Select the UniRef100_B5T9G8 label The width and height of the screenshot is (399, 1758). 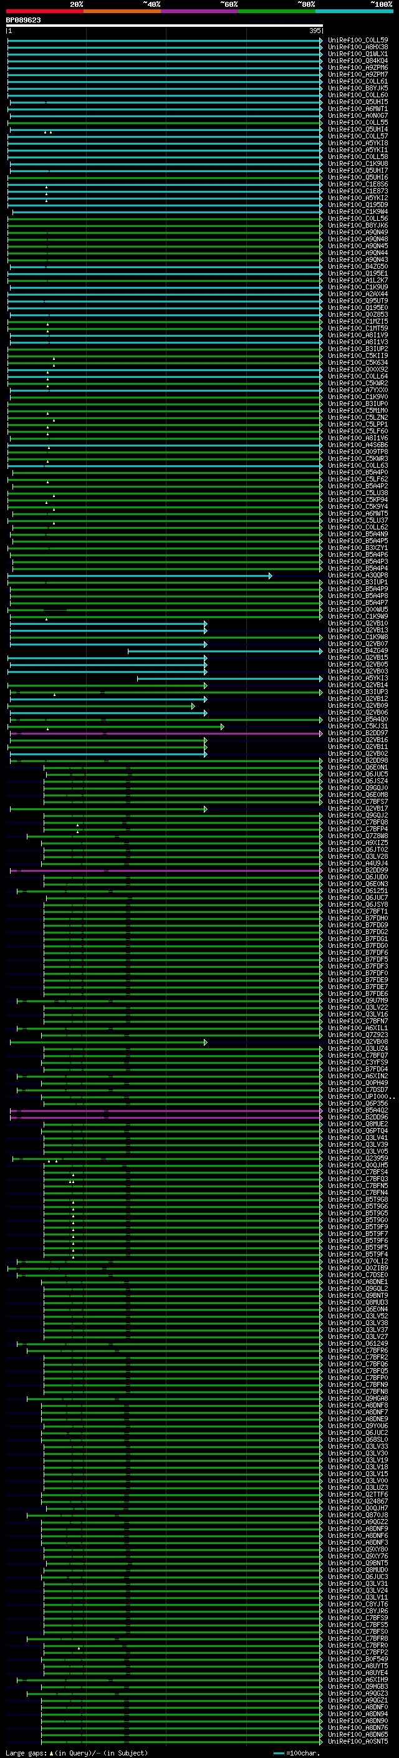[x=358, y=1200]
